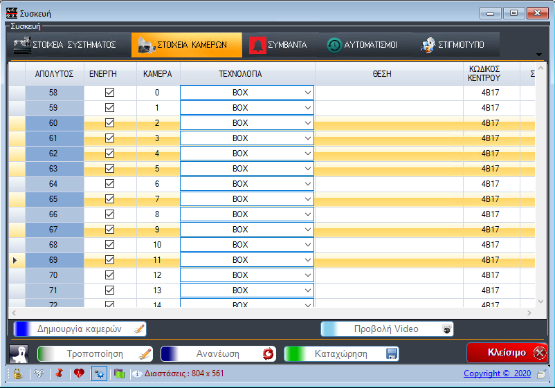The image size is (555, 388).
Task: Uncheck ΕΝΕΡΓΗ checkbox for camera 0
Action: point(109,93)
